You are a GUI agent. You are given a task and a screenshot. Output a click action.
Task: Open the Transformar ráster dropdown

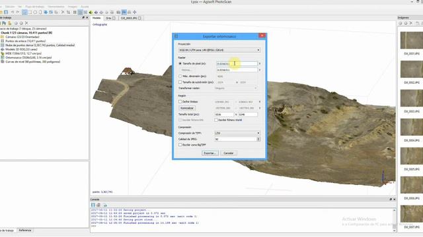235,88
